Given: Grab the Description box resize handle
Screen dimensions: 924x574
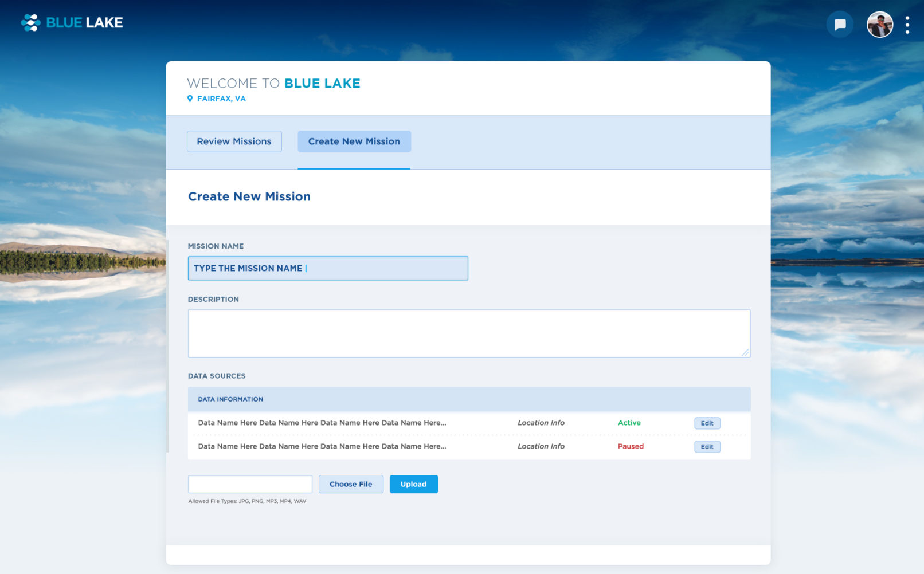Looking at the screenshot, I should click(745, 353).
